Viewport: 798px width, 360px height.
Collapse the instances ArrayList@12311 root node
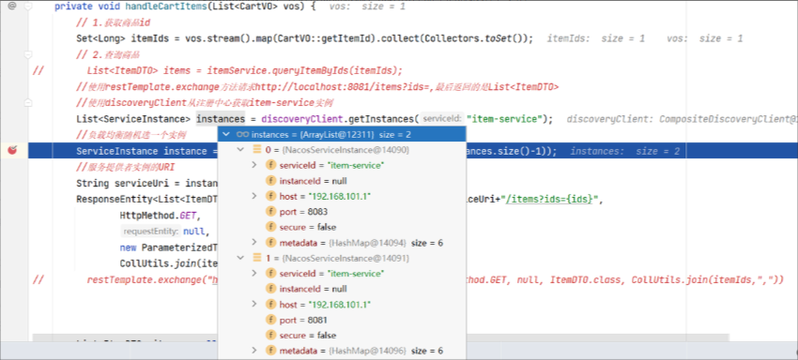coord(226,134)
